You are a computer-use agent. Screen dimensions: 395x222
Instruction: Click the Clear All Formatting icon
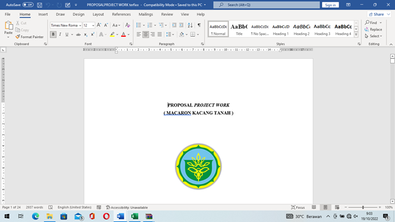128,25
